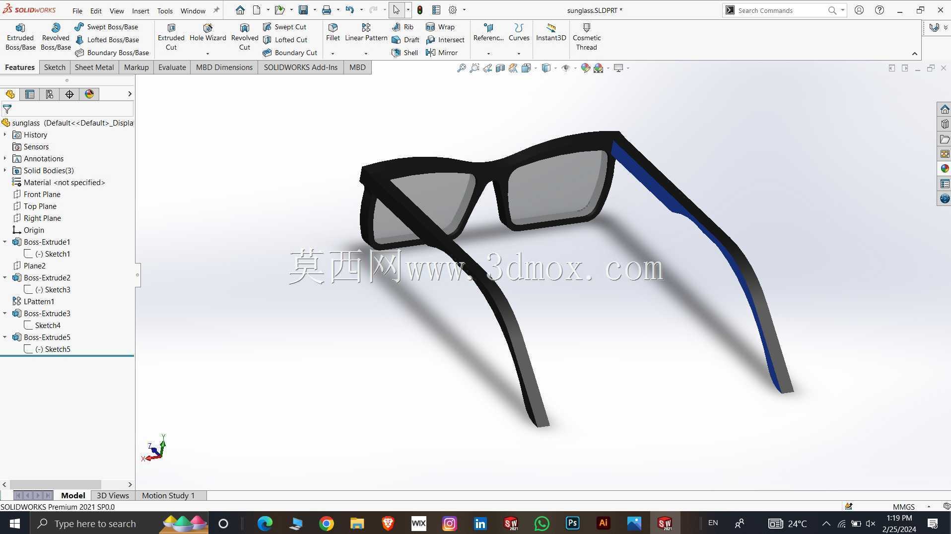Switch to the Evaluate tab
This screenshot has width=951, height=534.
[172, 67]
